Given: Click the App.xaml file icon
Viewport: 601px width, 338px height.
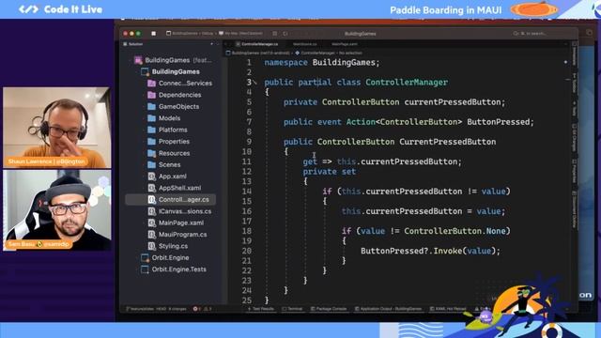Looking at the screenshot, I should (152, 177).
